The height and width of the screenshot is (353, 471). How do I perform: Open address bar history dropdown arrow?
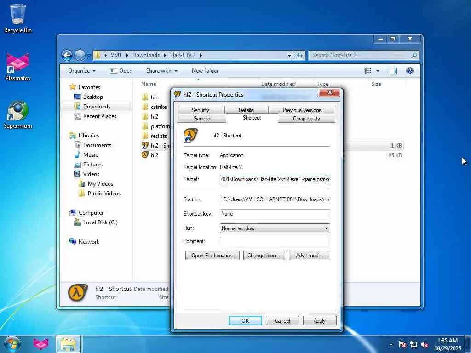pyautogui.click(x=289, y=55)
